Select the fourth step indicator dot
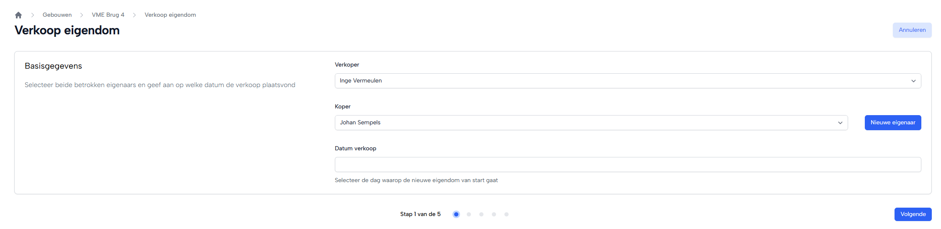Viewport: 941px width, 229px height. pos(494,214)
